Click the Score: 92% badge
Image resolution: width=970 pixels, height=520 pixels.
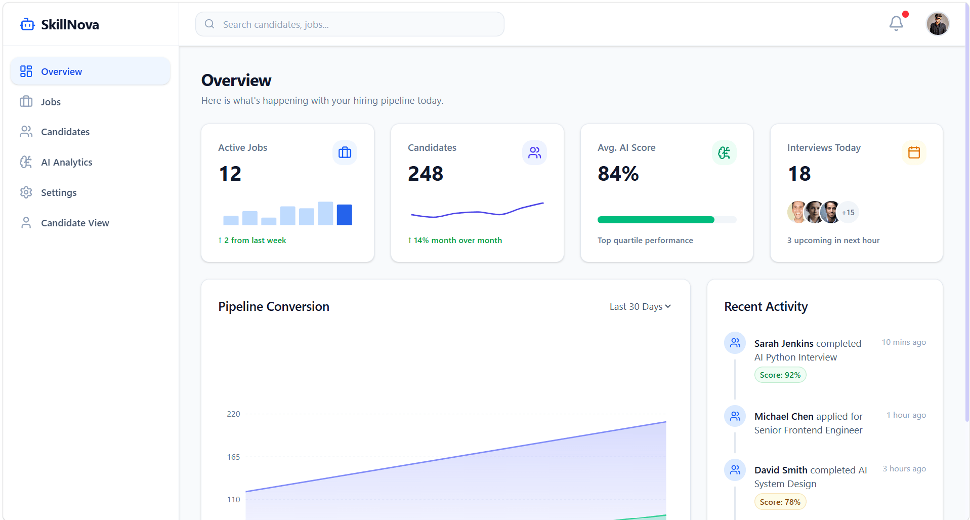(780, 375)
